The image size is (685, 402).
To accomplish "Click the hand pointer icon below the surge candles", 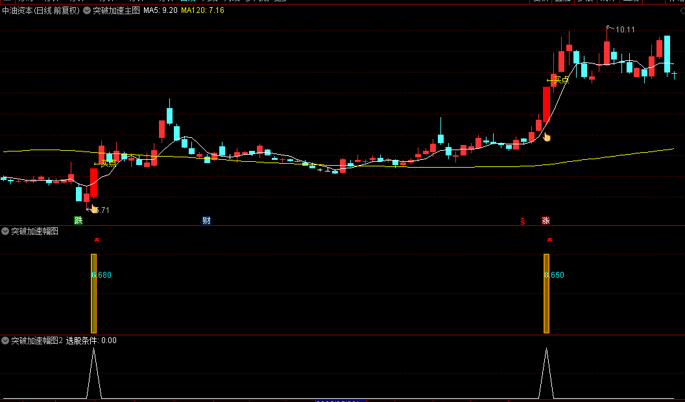I will (x=546, y=137).
